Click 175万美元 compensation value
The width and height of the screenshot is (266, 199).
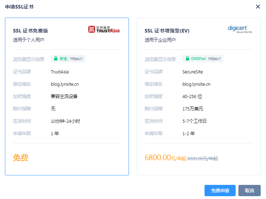tap(193, 109)
